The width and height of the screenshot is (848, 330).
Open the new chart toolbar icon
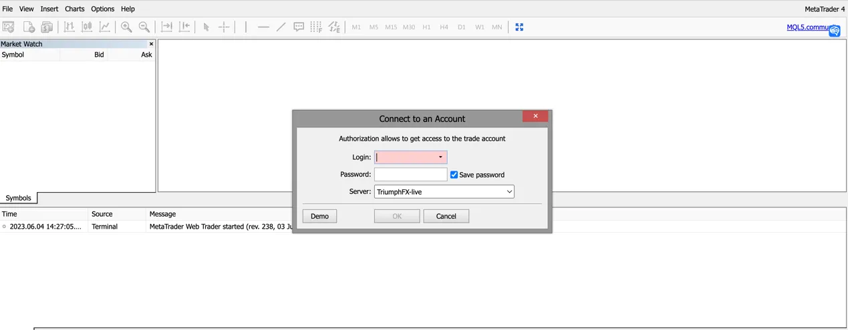9,27
